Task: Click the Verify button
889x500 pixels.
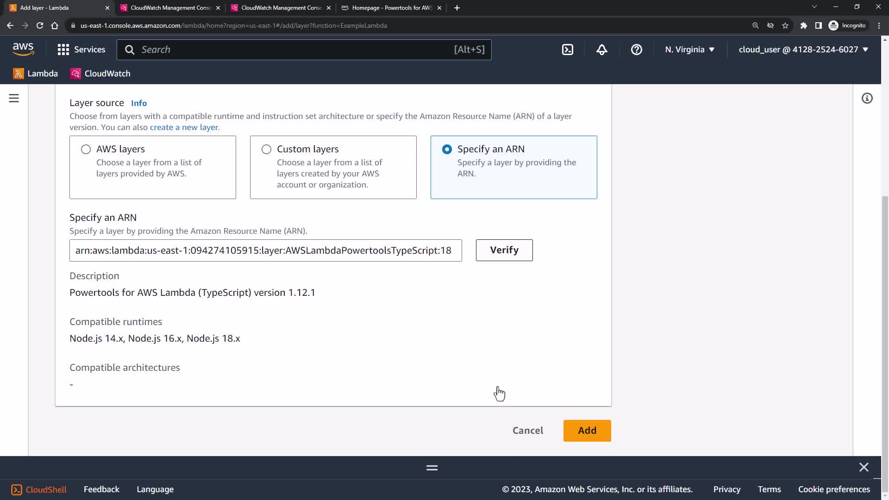Action: (x=504, y=250)
